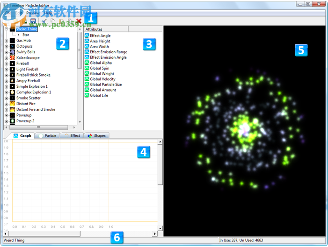328x247 pixels.
Task: Collapse the Weird Thing tree node
Action: [7, 29]
